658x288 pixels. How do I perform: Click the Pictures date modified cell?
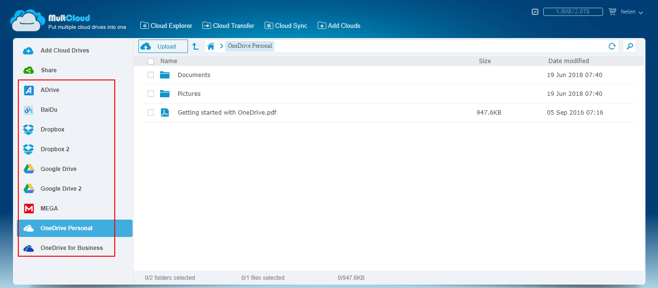tap(575, 94)
